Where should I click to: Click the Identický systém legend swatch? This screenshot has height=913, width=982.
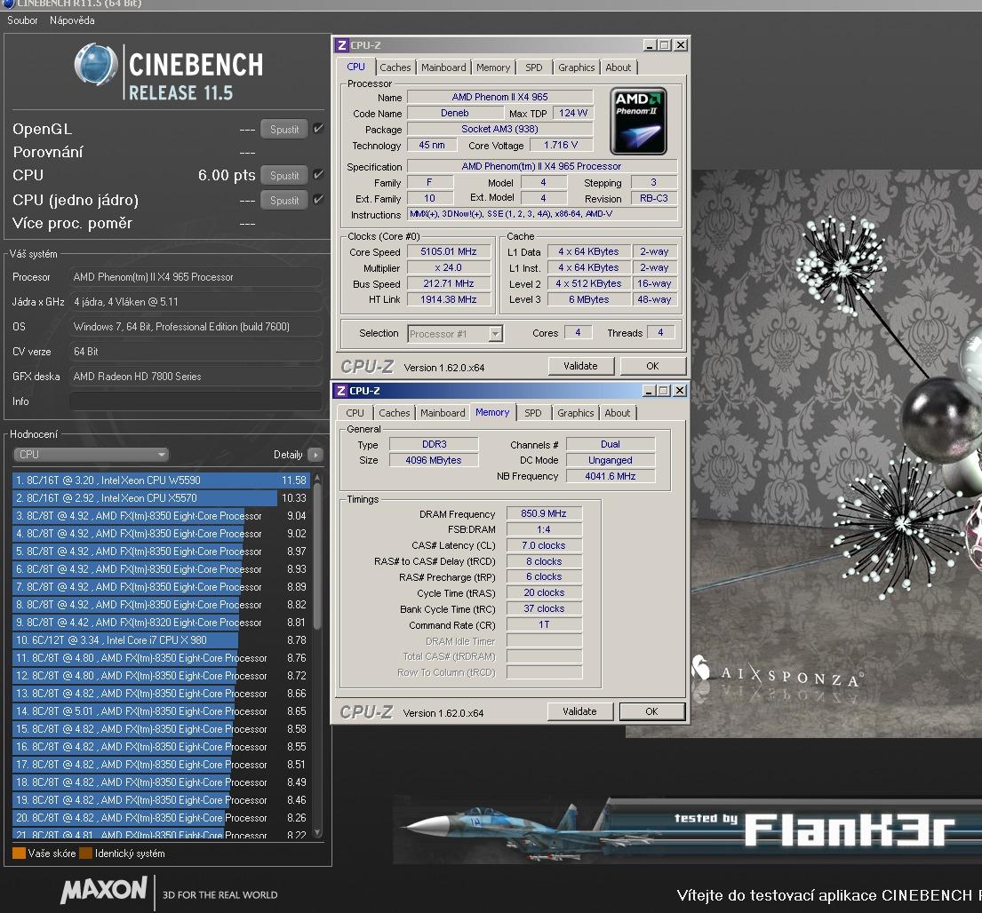coord(86,853)
